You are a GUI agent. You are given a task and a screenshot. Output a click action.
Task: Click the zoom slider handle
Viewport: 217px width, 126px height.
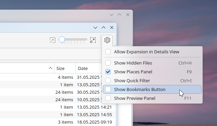62,39
